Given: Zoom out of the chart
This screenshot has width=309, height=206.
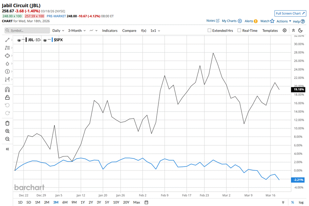Looking at the screenshot, I should tap(7, 139).
